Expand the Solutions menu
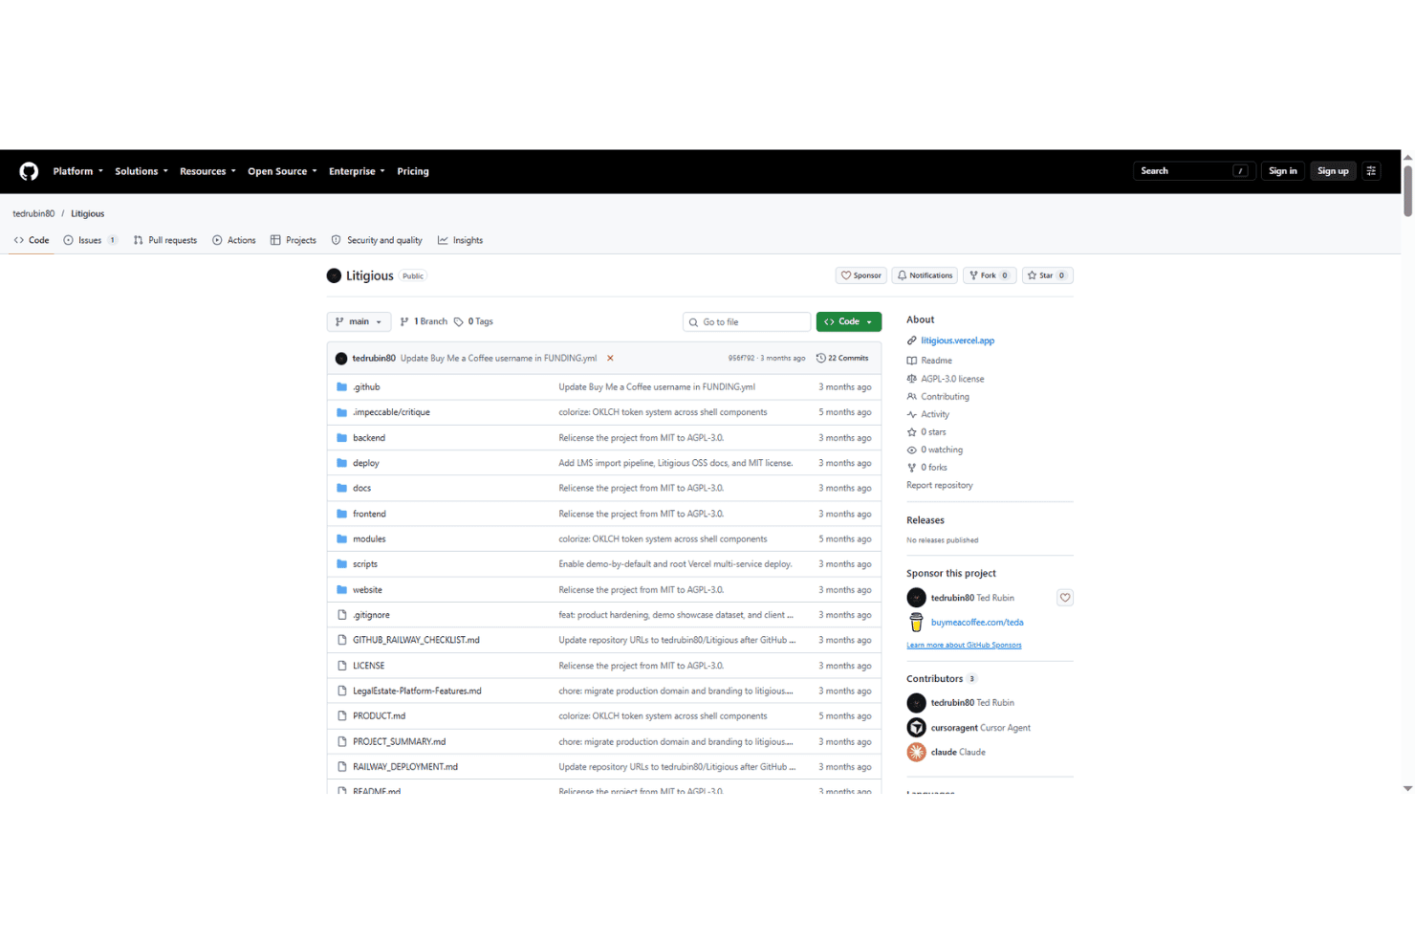This screenshot has height=944, width=1415. [141, 171]
